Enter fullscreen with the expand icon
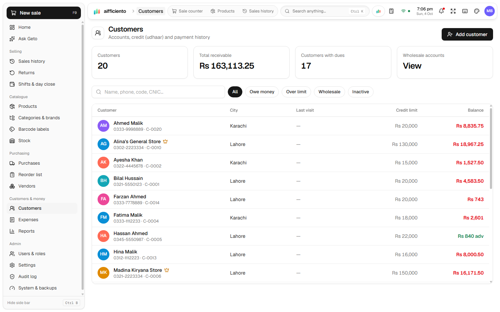This screenshot has width=500, height=312. [453, 11]
